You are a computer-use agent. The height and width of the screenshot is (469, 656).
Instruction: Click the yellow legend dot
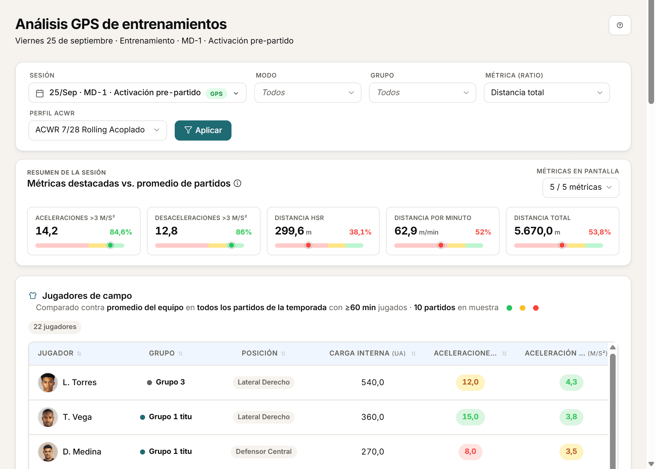click(x=523, y=308)
